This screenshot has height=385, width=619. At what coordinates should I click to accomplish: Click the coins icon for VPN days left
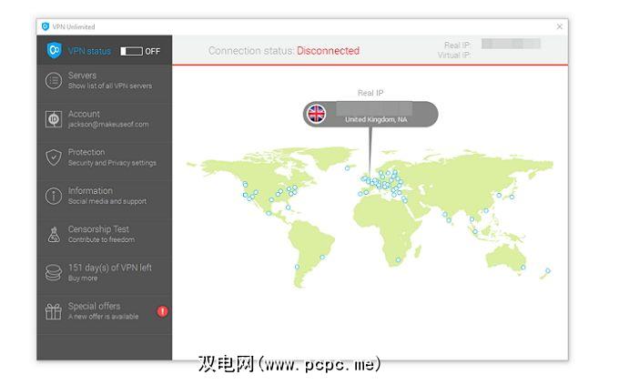point(54,272)
